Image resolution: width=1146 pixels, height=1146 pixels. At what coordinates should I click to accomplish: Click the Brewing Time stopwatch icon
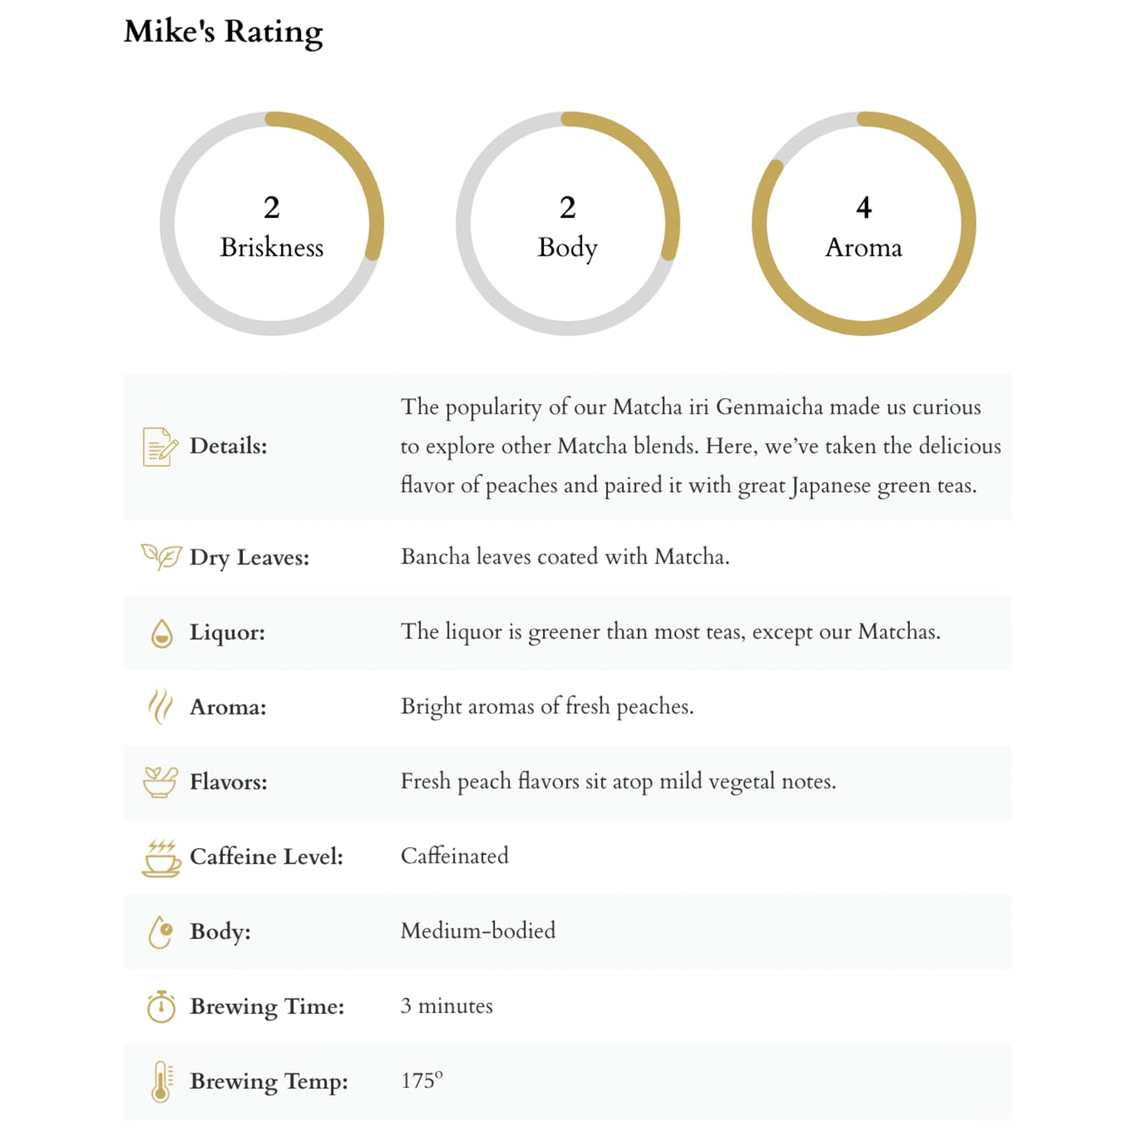(x=161, y=1007)
